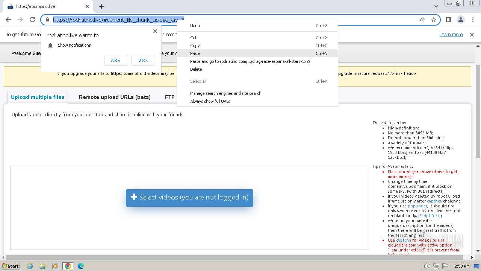Go back using the browser back arrow
This screenshot has width=481, height=271.
click(8, 20)
